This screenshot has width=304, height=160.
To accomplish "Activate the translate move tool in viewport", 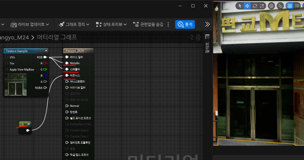I will tap(247, 6).
